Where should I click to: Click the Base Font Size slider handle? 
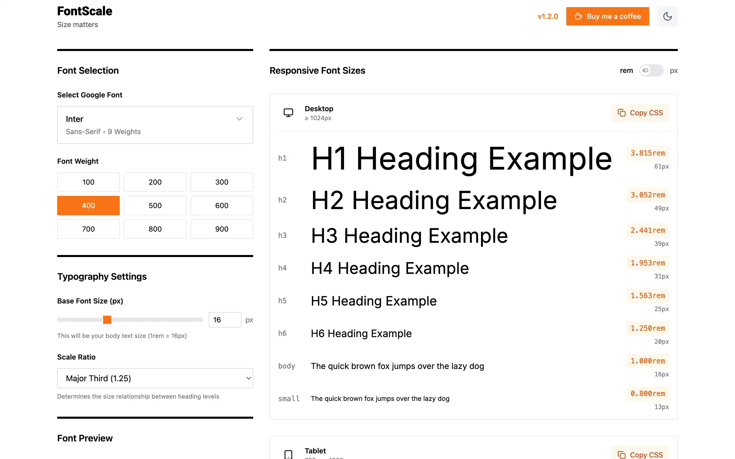[x=107, y=320]
